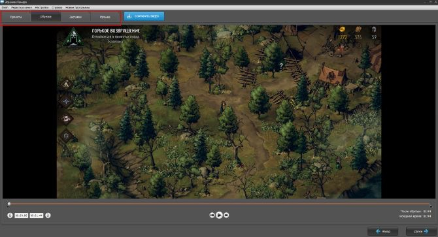Click the trim end time field
Image resolution: width=438 pixels, height=237 pixels.
click(x=37, y=215)
